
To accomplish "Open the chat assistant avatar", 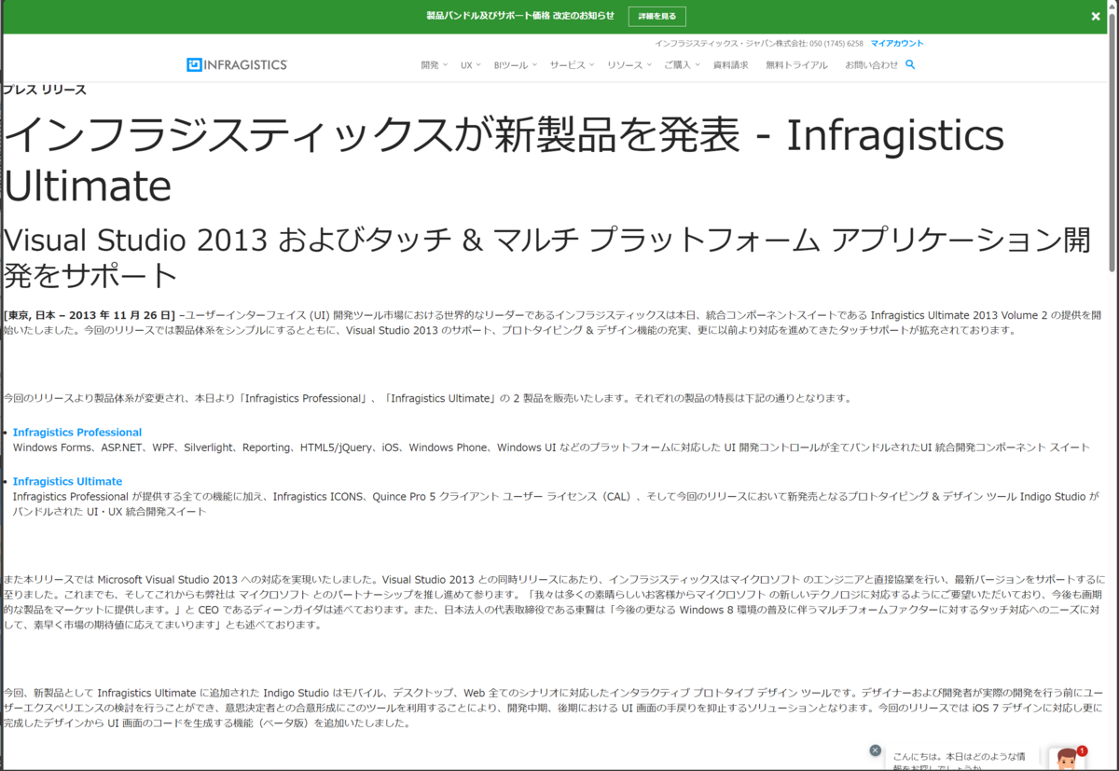I will pos(1066,758).
